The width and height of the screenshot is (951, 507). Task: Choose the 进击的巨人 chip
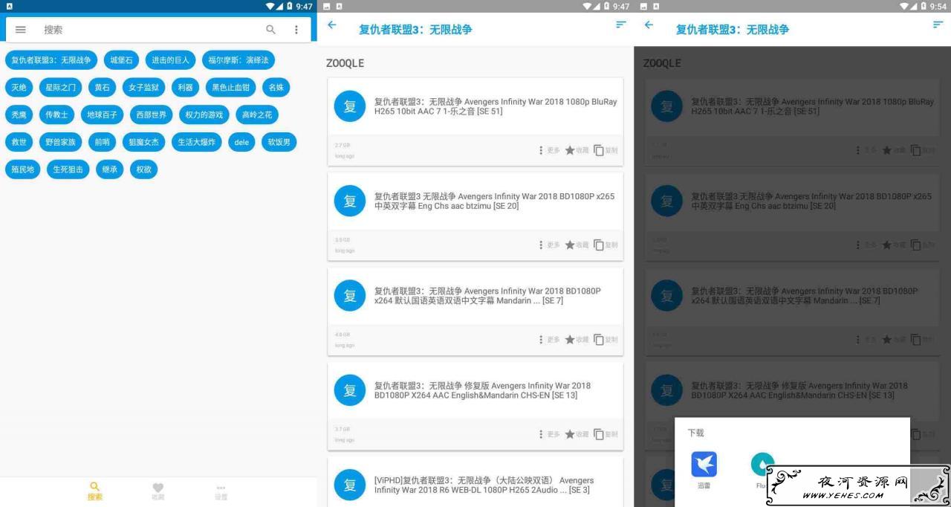tap(170, 60)
